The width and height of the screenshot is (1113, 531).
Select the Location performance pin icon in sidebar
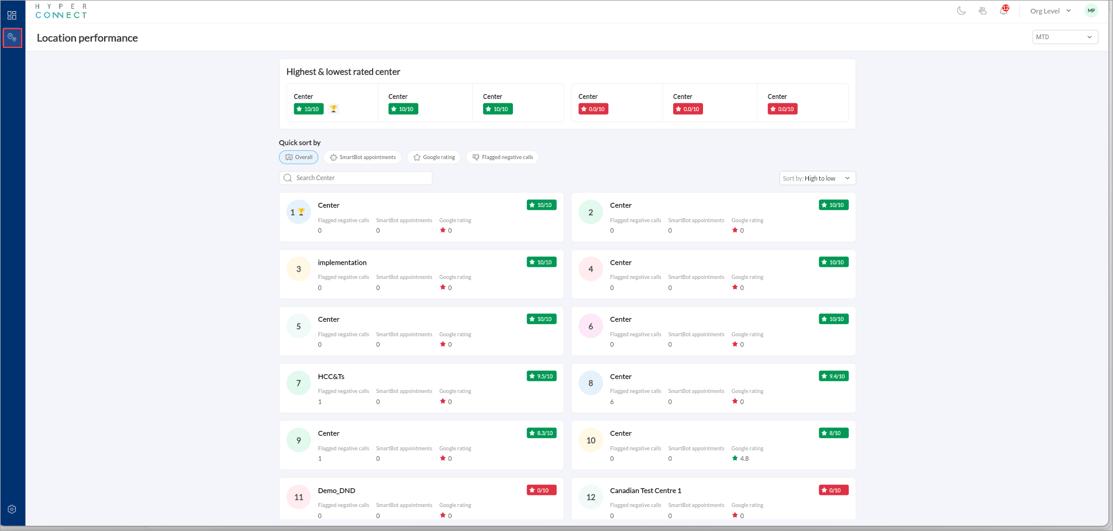12,37
